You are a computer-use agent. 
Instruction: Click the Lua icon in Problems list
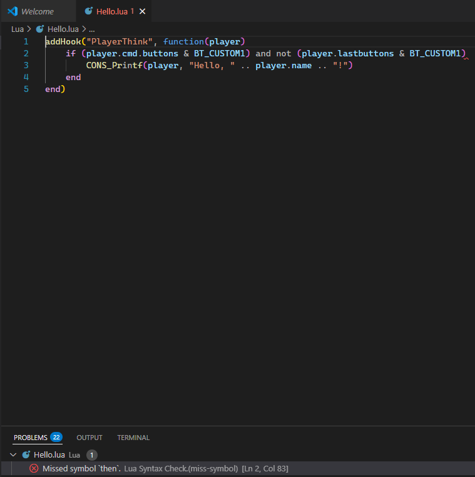[26, 455]
